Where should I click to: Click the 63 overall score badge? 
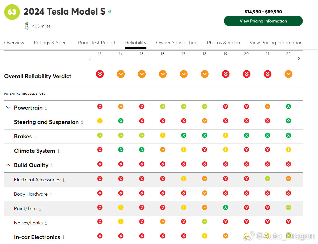pos(12,12)
